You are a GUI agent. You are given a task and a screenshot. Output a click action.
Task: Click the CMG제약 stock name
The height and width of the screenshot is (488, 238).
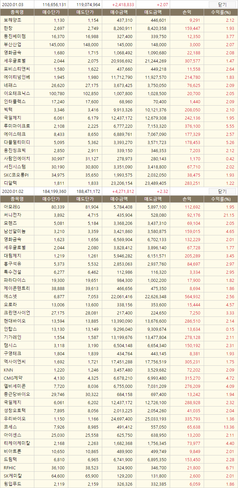coord(13,378)
